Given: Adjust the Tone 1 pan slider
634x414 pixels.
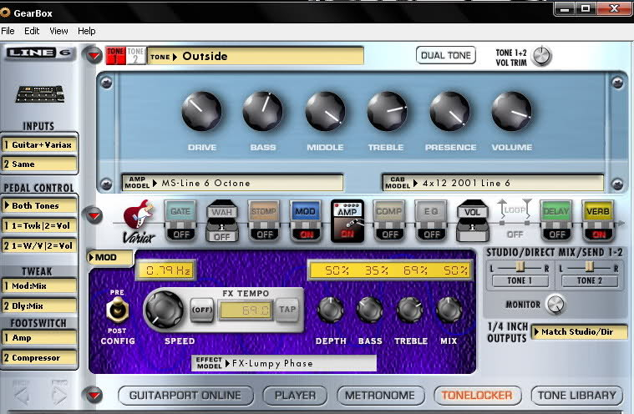Looking at the screenshot, I should [520, 265].
